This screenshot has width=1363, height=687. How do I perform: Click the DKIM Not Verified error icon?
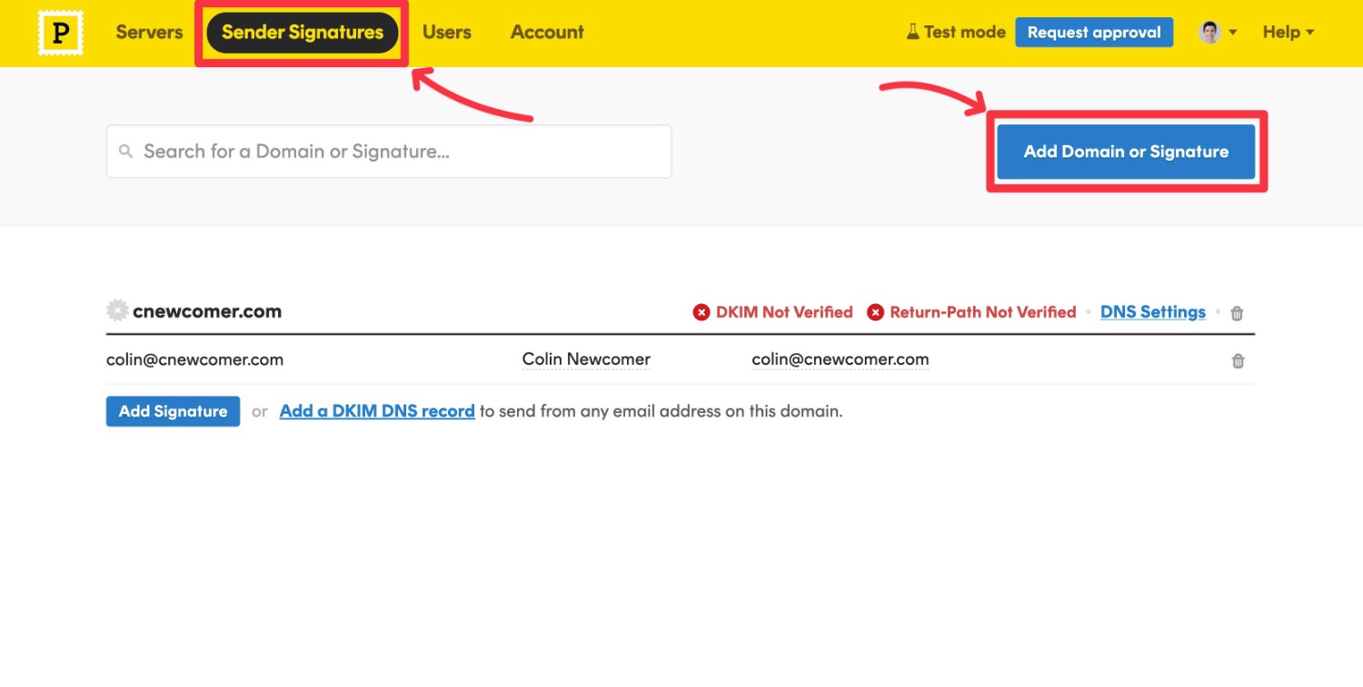[701, 312]
